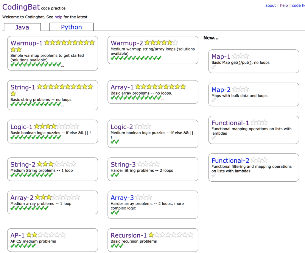
Task: Open the Warmup-2 problem set
Action: point(127,43)
